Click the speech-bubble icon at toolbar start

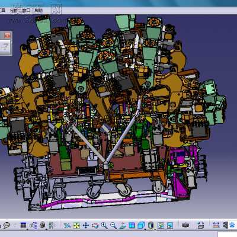tap(7, 225)
